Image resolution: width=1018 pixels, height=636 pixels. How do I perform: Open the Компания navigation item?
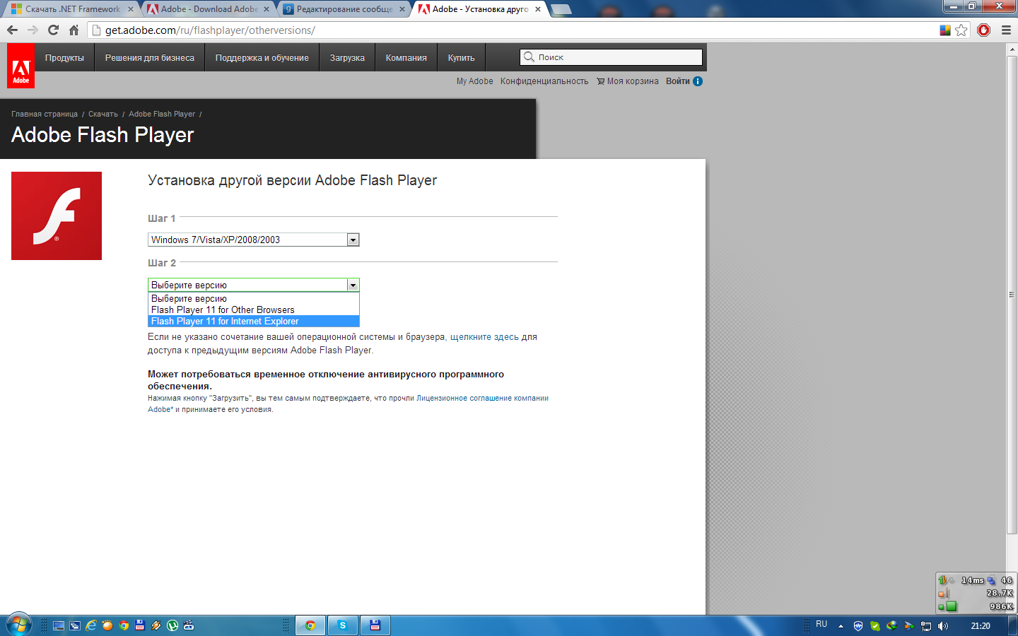[406, 58]
